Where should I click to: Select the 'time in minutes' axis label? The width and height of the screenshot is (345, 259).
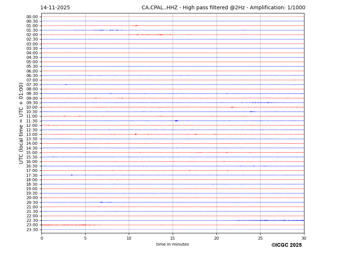tap(172, 244)
